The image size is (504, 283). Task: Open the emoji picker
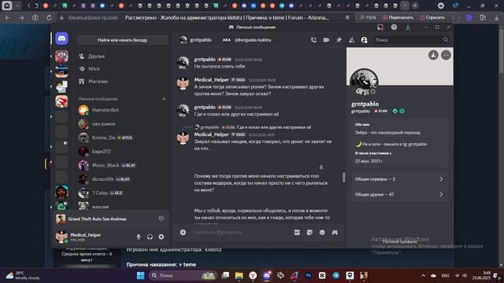coord(322,233)
